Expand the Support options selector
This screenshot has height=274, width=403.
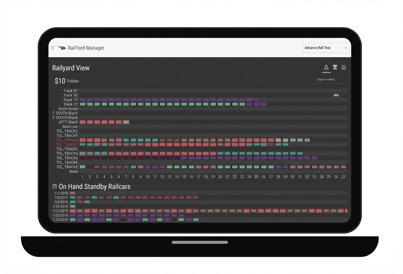click(x=330, y=79)
